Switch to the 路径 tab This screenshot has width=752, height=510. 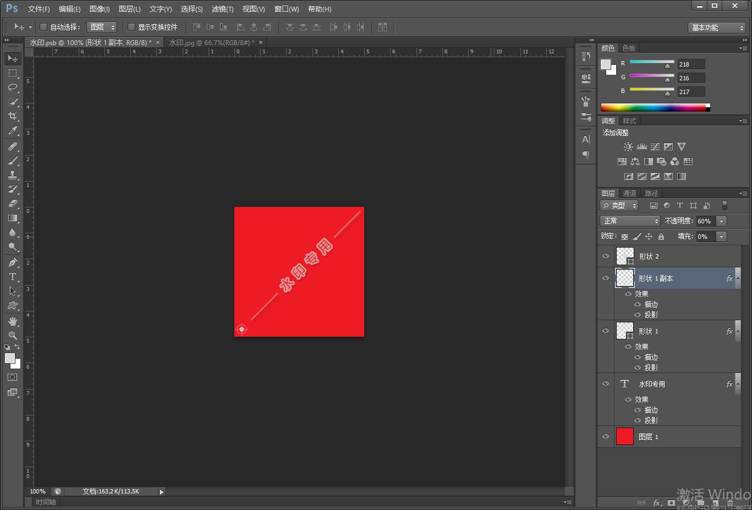pos(651,193)
